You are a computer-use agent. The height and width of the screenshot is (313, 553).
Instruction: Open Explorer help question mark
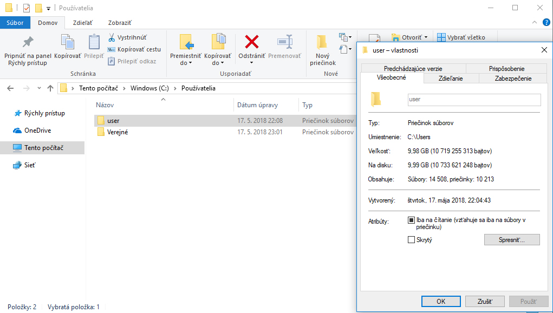(546, 22)
